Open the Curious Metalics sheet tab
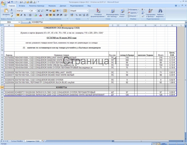This screenshot has height=145, width=187. click(x=17, y=141)
